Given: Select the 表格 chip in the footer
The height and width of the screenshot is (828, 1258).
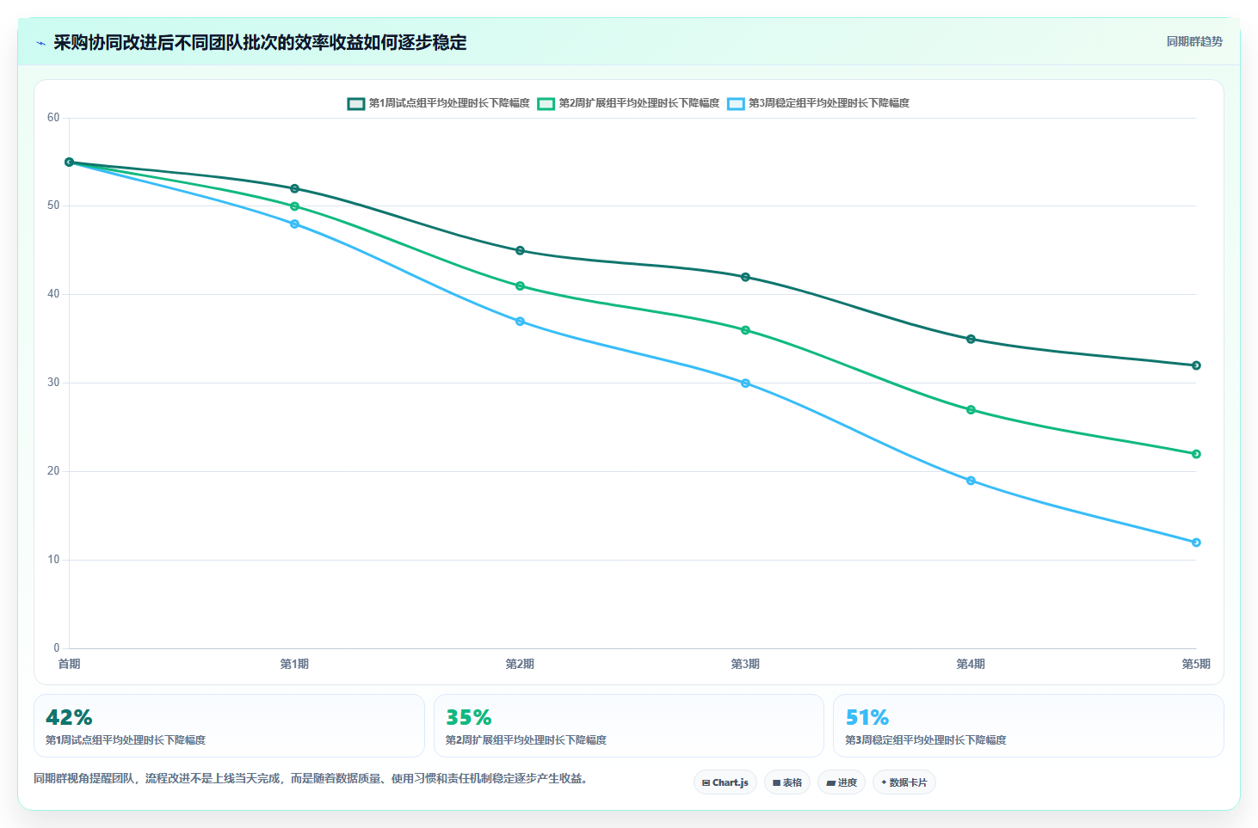Looking at the screenshot, I should [x=787, y=782].
